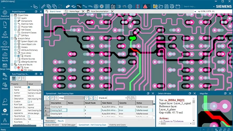The width and height of the screenshot is (233, 131).
Task: Collapse the Analysis Setup tree node
Action: point(12,38)
